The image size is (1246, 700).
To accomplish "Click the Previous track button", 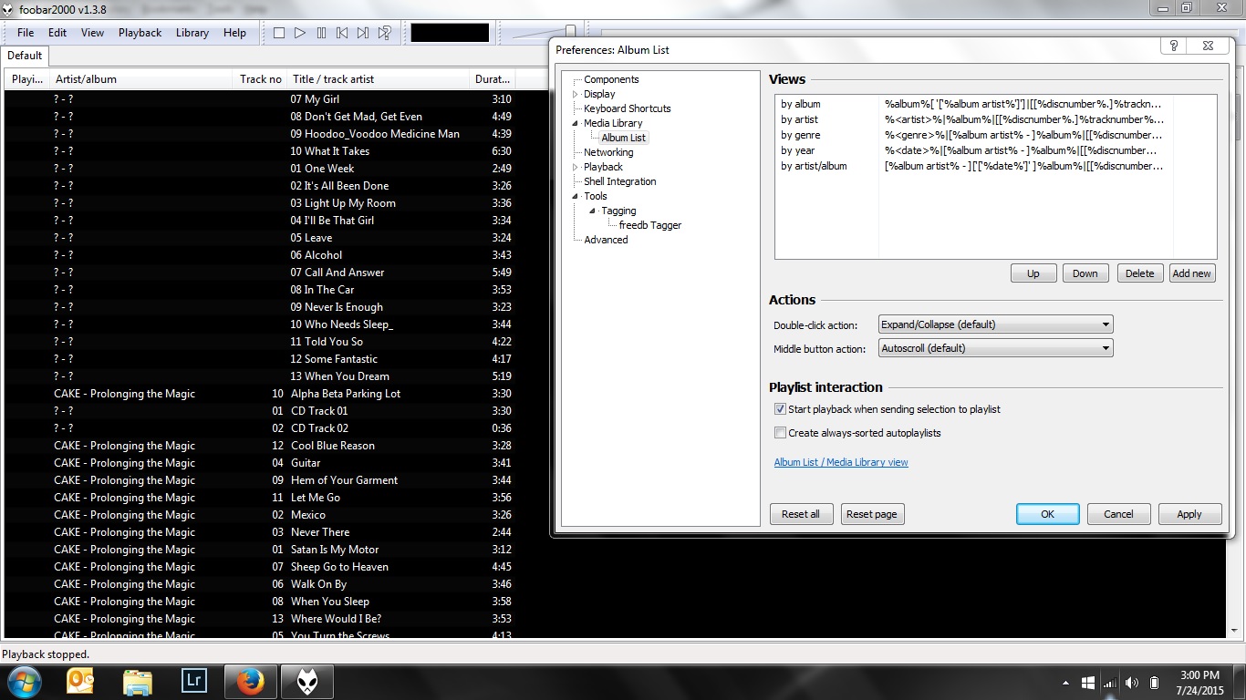I will coord(342,33).
